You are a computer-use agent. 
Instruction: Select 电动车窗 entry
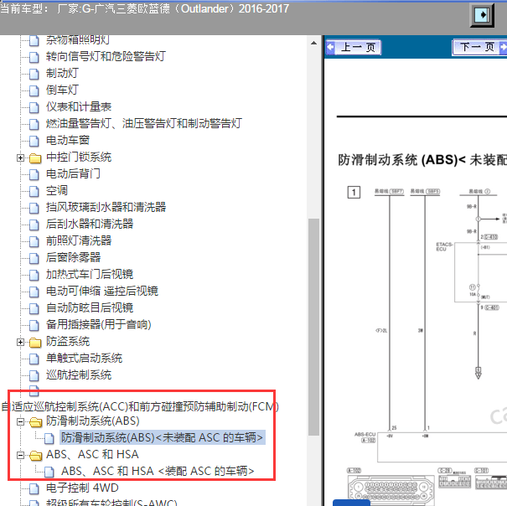click(68, 140)
